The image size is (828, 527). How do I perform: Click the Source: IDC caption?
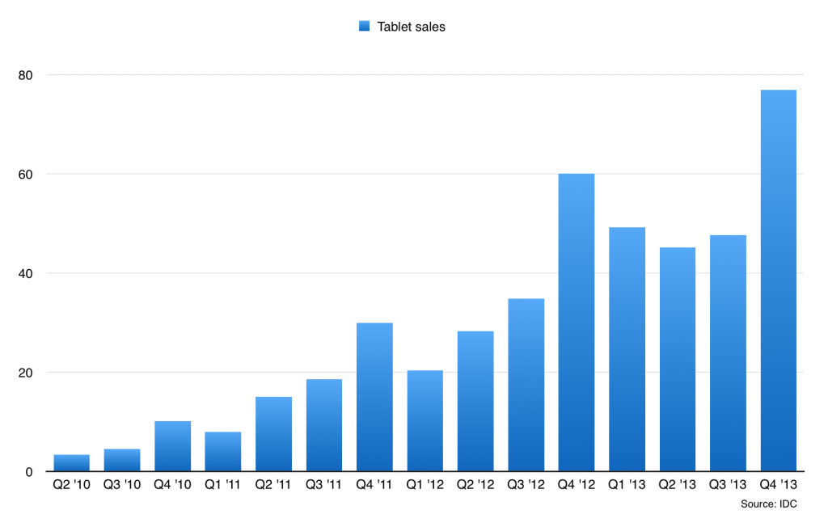click(x=768, y=504)
